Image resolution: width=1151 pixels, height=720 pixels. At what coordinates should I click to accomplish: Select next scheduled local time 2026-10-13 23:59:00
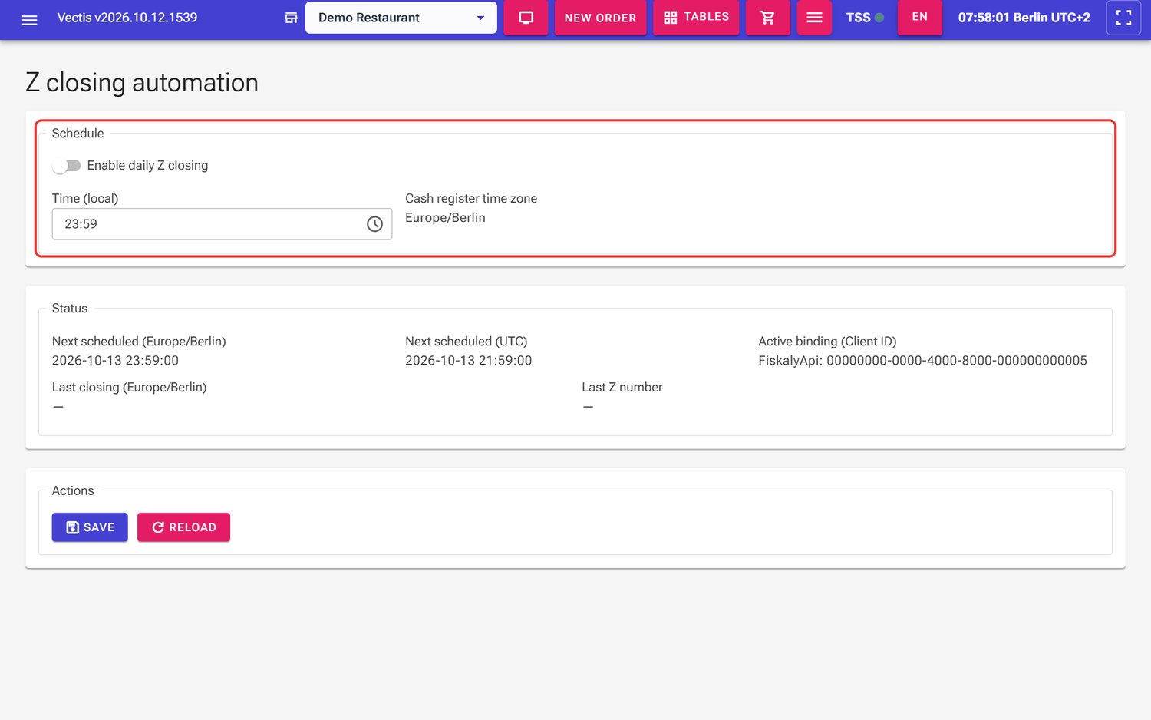(115, 361)
